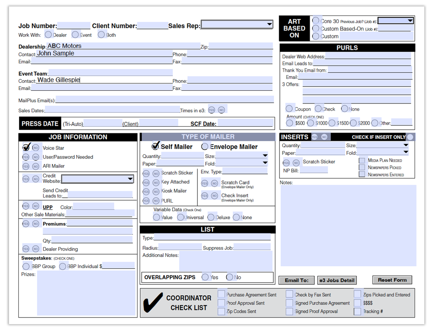Toggle NO for ARI Mailer
The width and height of the screenshot is (433, 331).
click(x=36, y=166)
